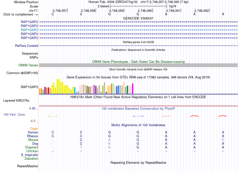The image size is (238, 172).
Task: Select the SNPs track label
Action: [x=34, y=58]
